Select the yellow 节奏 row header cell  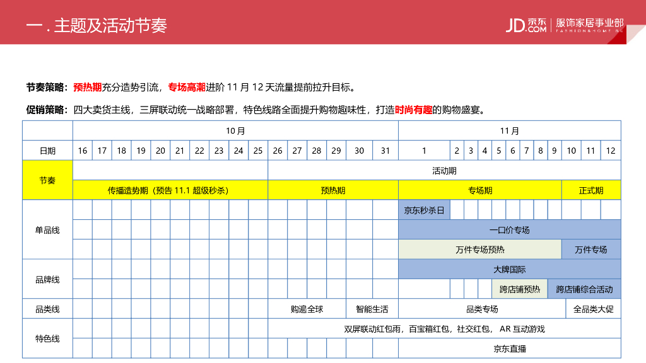47,180
